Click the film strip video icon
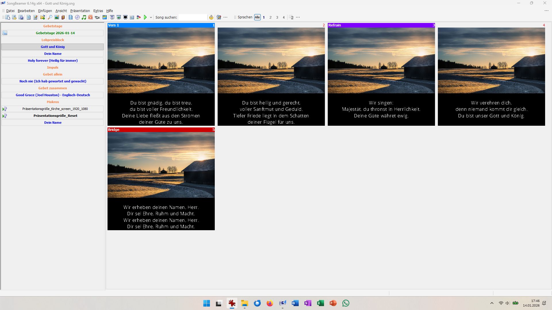552x310 pixels. [x=70, y=17]
